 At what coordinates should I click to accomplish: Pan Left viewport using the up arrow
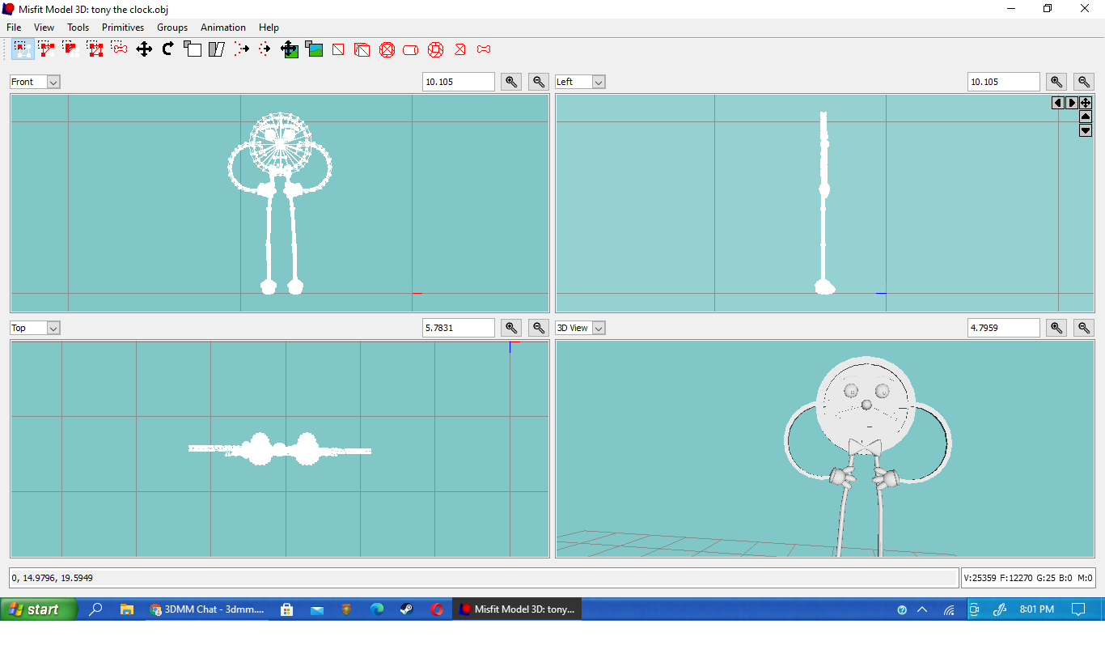click(x=1086, y=117)
